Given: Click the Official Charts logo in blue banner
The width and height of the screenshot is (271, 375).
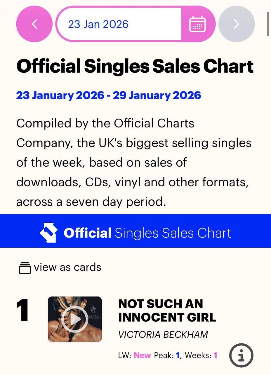Looking at the screenshot, I should tap(48, 233).
